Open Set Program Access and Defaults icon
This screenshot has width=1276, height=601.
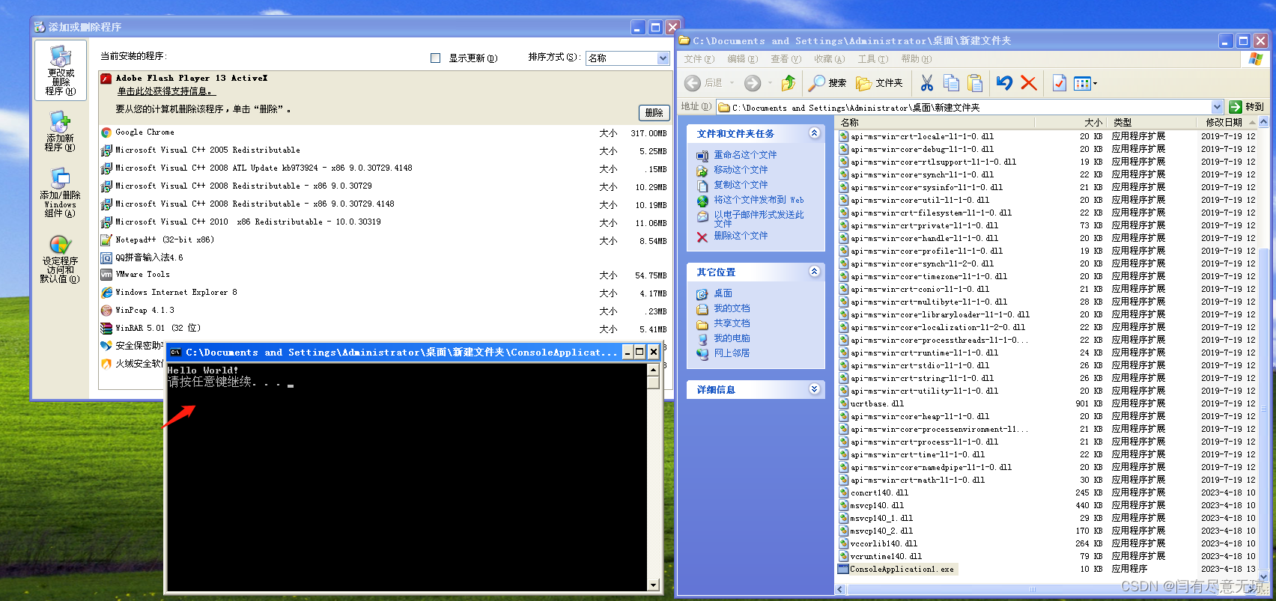[60, 259]
